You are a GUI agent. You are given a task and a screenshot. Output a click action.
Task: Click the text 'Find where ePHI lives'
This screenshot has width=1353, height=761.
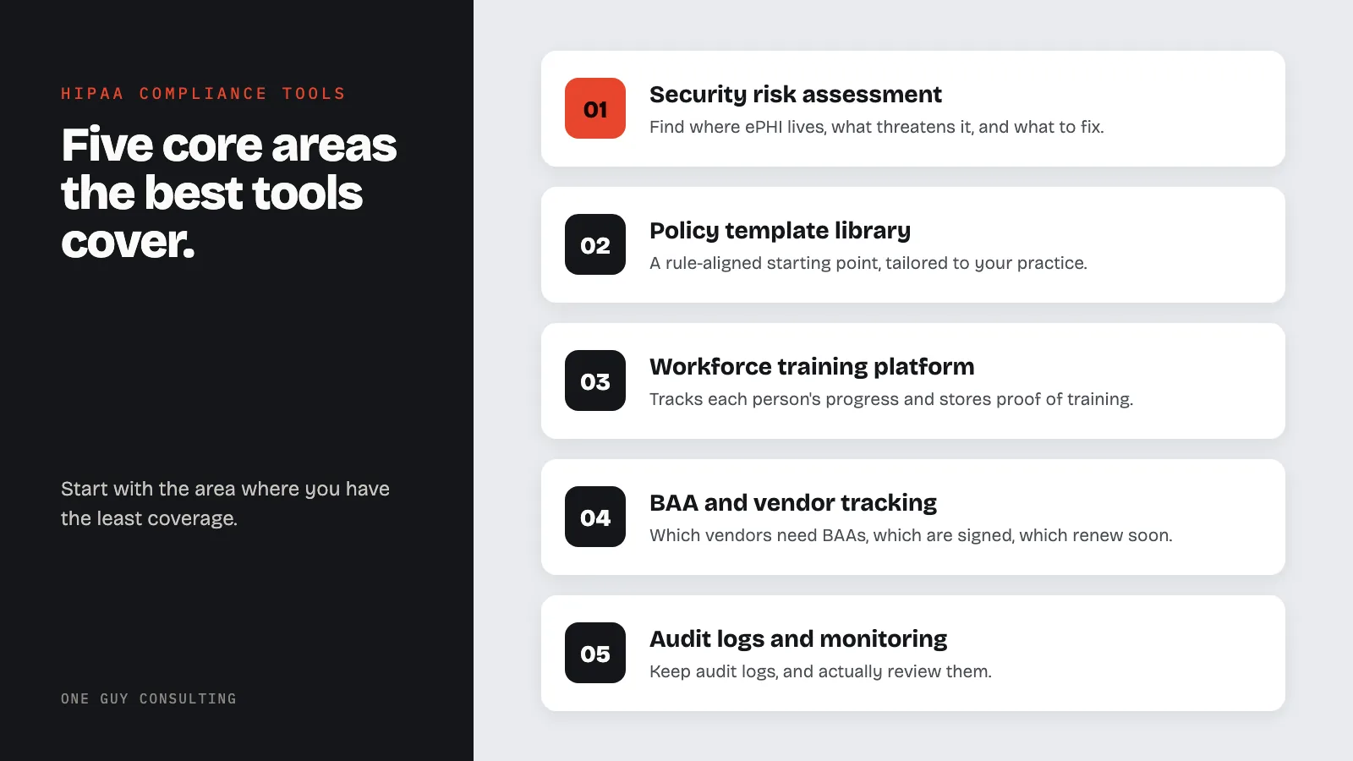737,127
